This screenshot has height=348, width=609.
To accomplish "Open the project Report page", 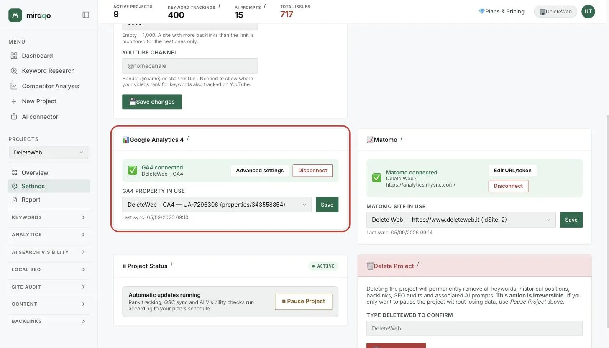I will 31,200.
